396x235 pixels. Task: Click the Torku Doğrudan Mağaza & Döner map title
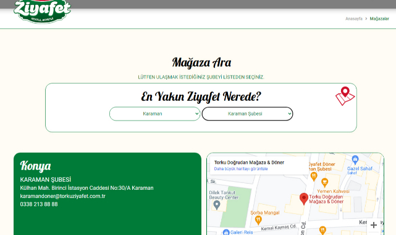[249, 163]
